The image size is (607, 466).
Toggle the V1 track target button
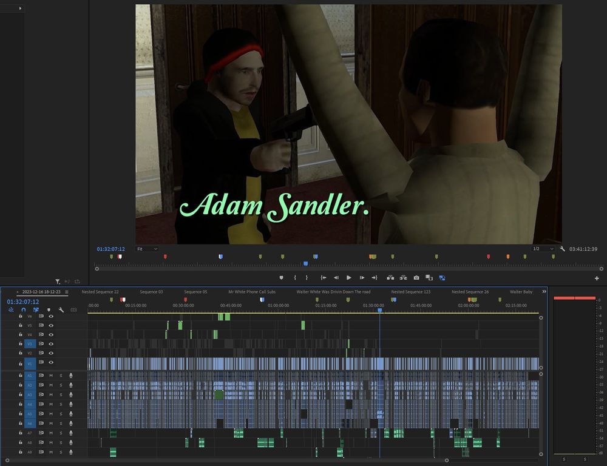(x=30, y=363)
